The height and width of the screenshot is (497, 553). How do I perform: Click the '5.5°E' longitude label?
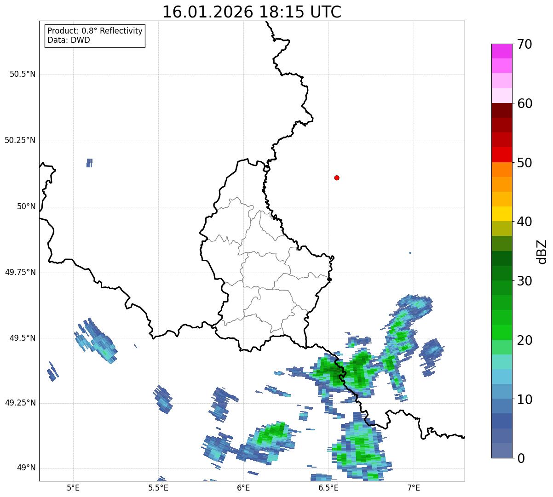[158, 487]
